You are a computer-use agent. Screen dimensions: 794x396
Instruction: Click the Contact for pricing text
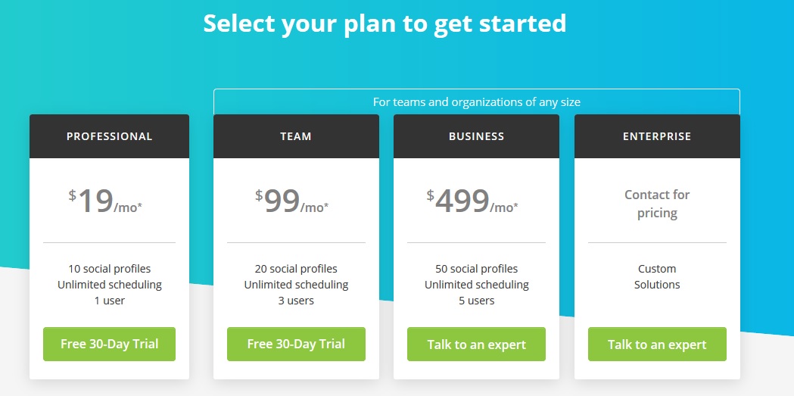pyautogui.click(x=657, y=204)
